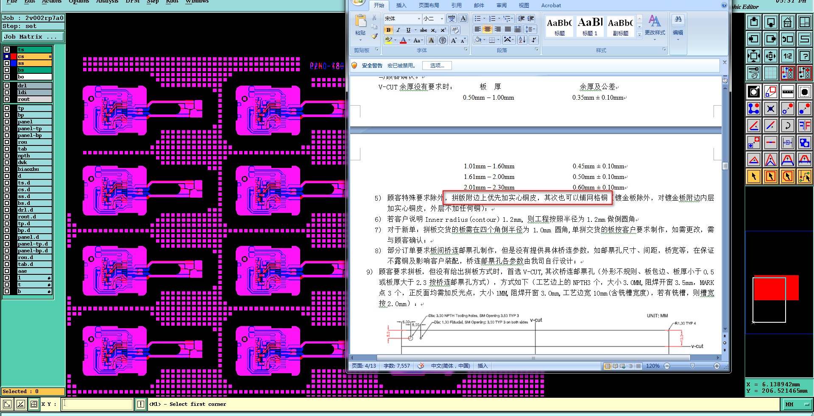Open the MM units dropdown
Image resolution: width=814 pixels, height=416 pixels.
pos(797,405)
